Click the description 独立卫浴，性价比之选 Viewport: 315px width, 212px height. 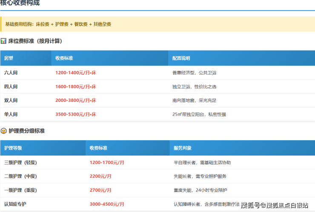[x=194, y=87]
